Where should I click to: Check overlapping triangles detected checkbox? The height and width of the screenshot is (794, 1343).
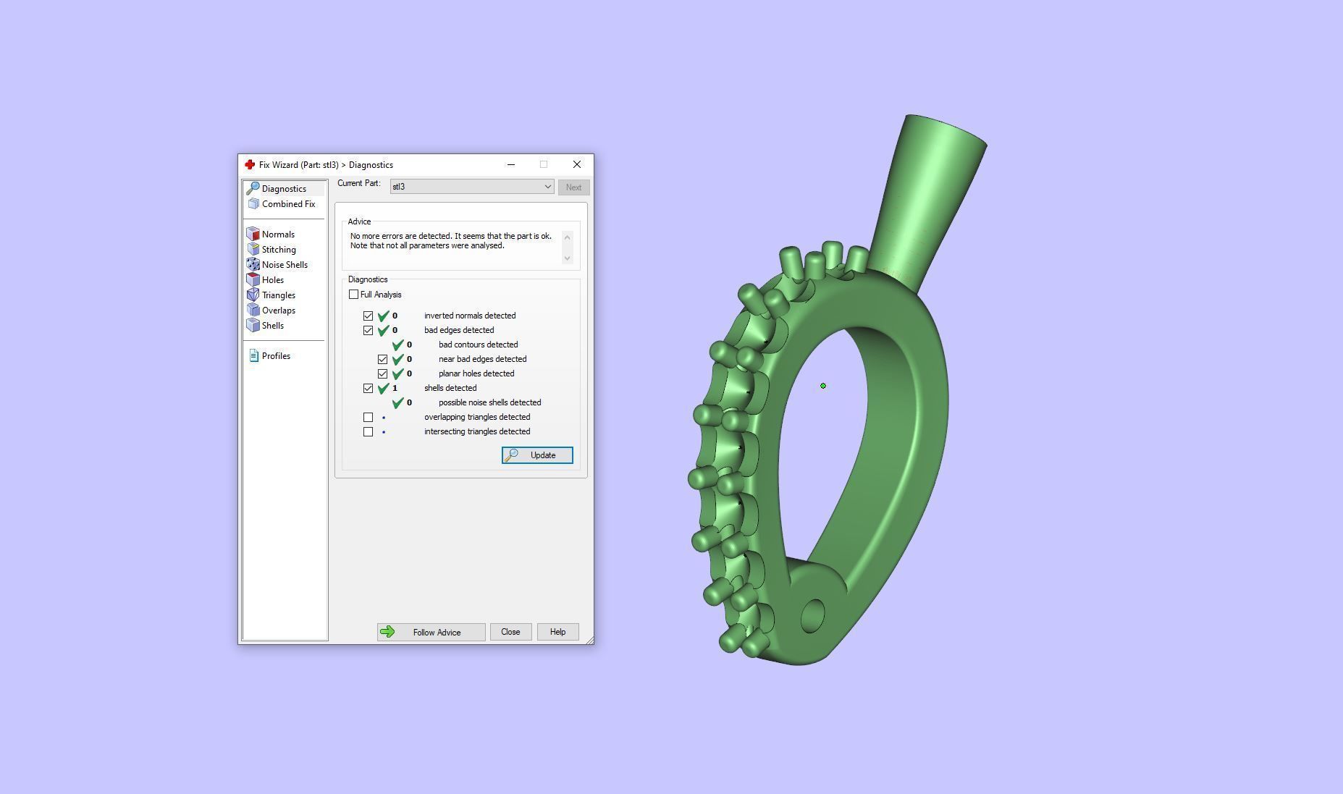[368, 418]
